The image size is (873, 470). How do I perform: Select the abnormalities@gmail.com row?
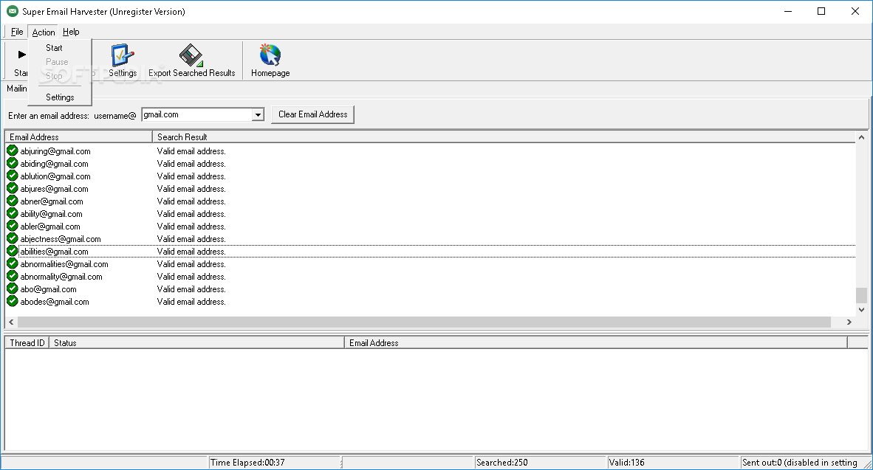[431, 263]
